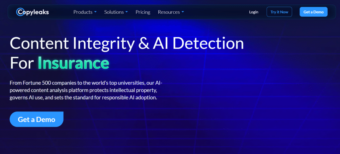This screenshot has width=340, height=154.
Task: Open the Solutions menu
Action: 114,12
